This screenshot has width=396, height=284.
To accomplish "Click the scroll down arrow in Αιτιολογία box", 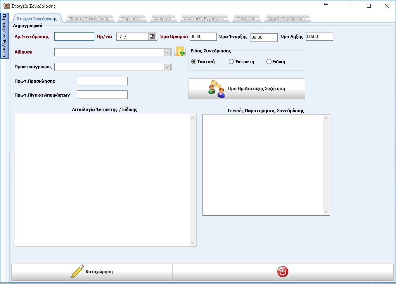I will [x=193, y=243].
